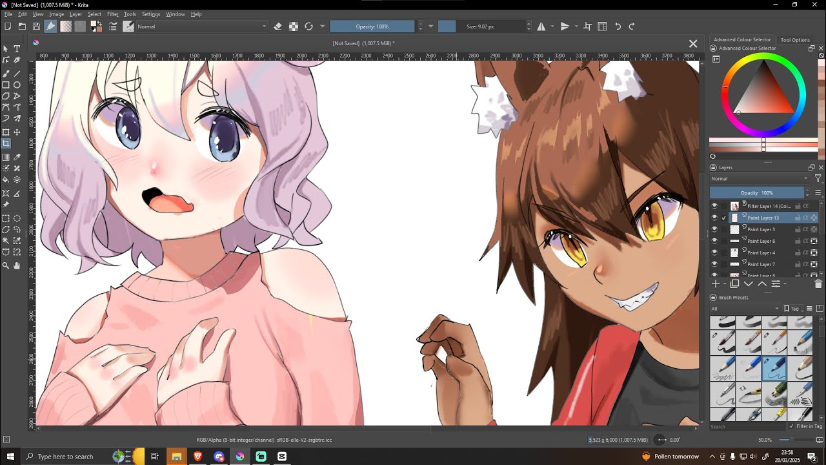The image size is (826, 465).
Task: Switch to Tool Options tab
Action: click(795, 40)
